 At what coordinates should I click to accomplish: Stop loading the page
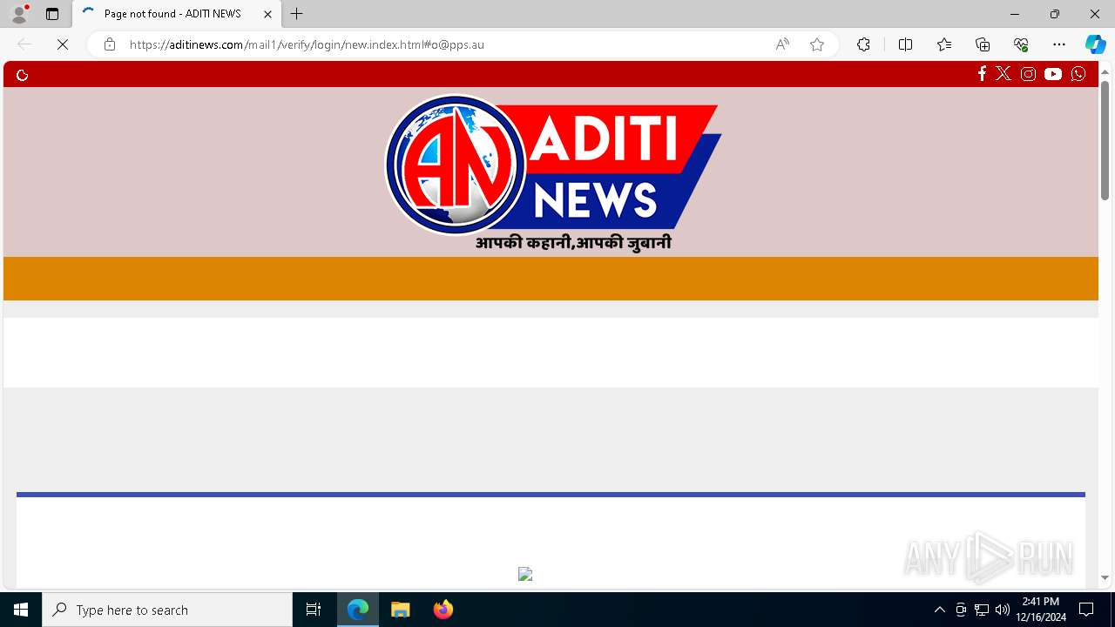[63, 44]
